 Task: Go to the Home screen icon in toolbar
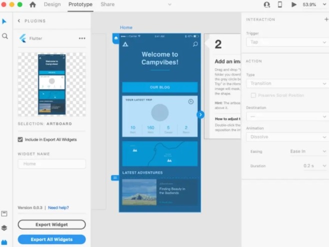pos(32,4)
